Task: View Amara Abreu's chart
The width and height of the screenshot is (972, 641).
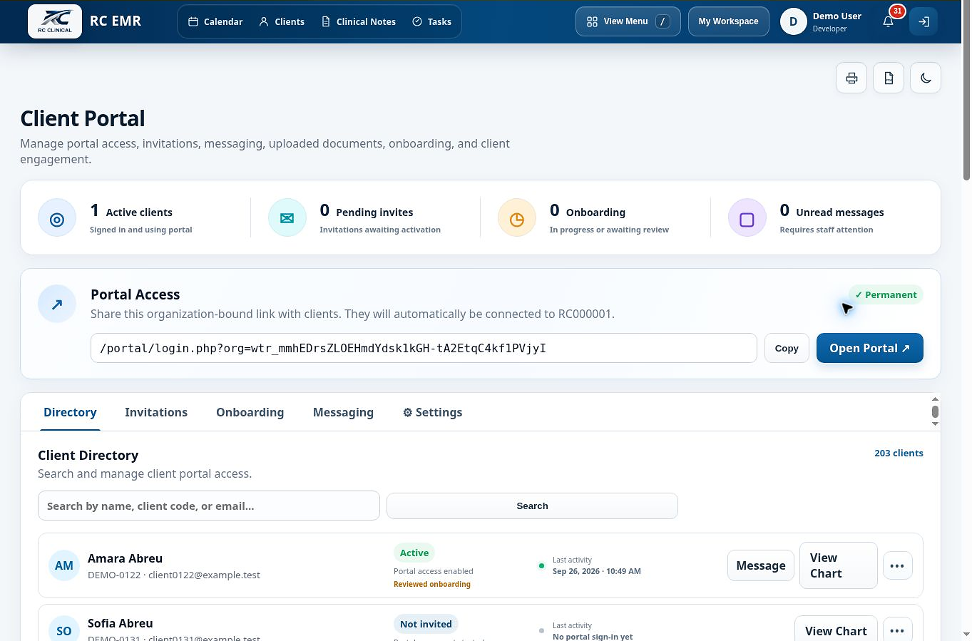Action: [838, 565]
